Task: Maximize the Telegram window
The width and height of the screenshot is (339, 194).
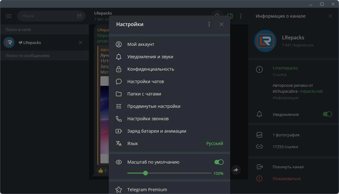Action: click(x=322, y=4)
